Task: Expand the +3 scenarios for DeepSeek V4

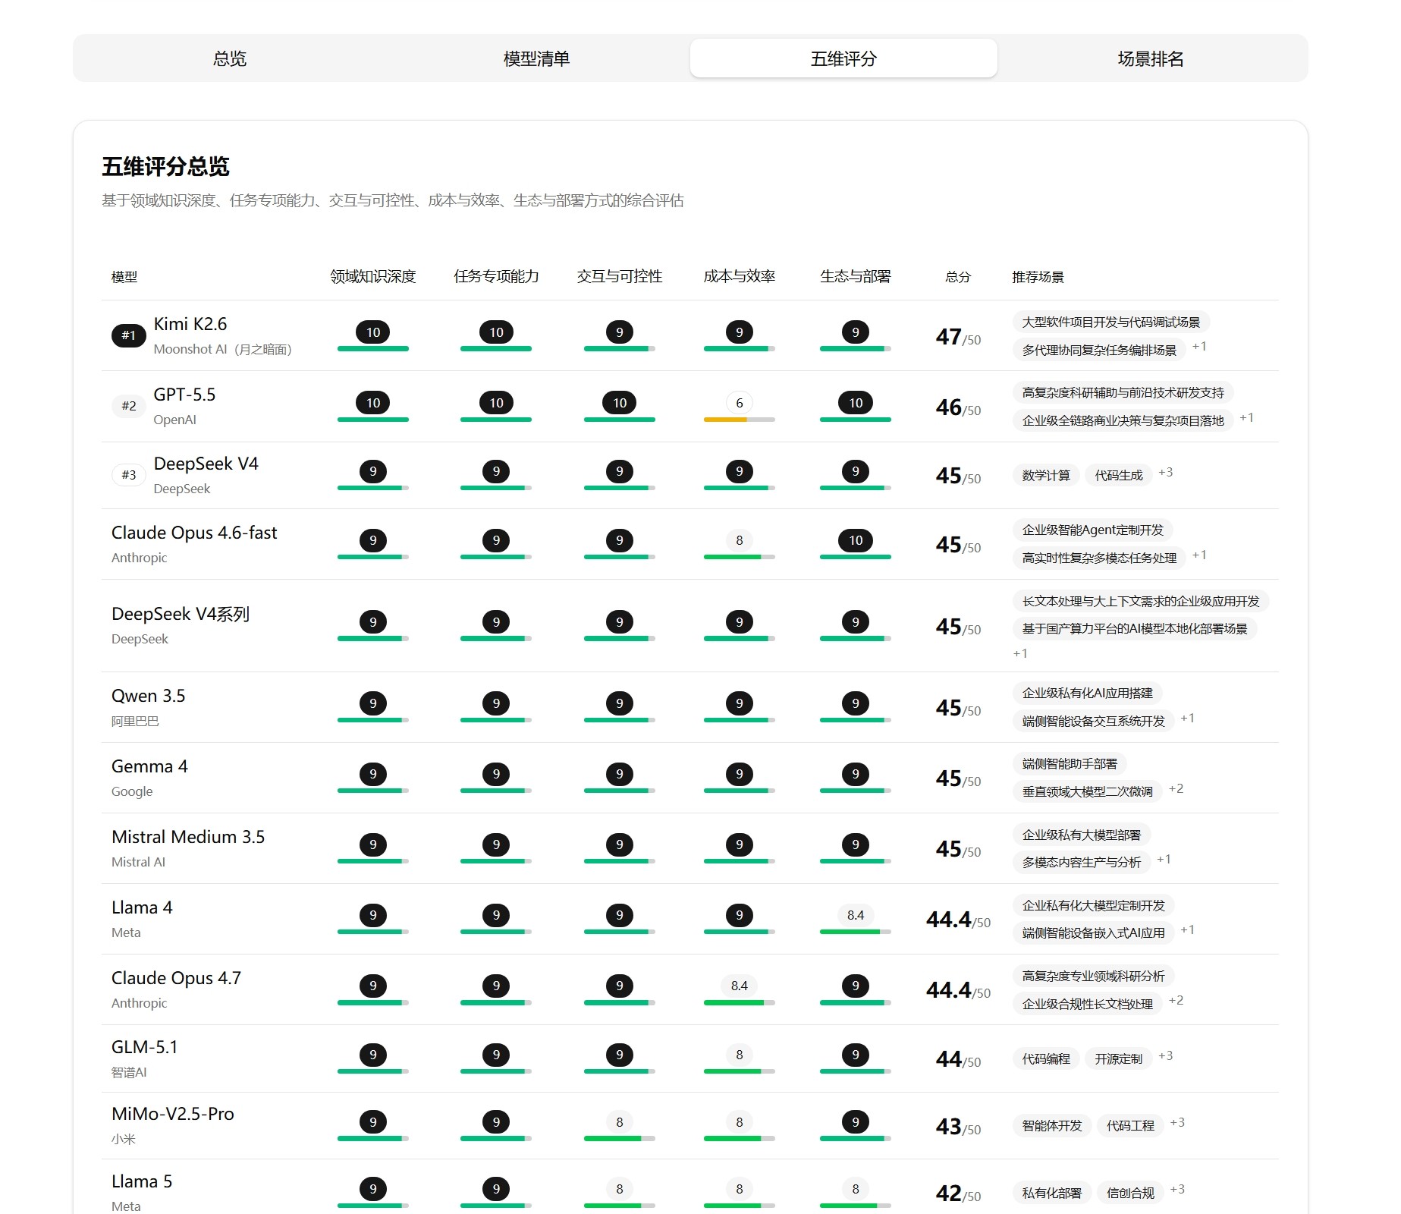Action: (1166, 472)
